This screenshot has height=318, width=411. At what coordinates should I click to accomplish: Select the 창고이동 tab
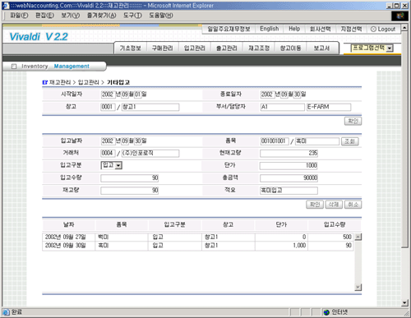point(290,48)
